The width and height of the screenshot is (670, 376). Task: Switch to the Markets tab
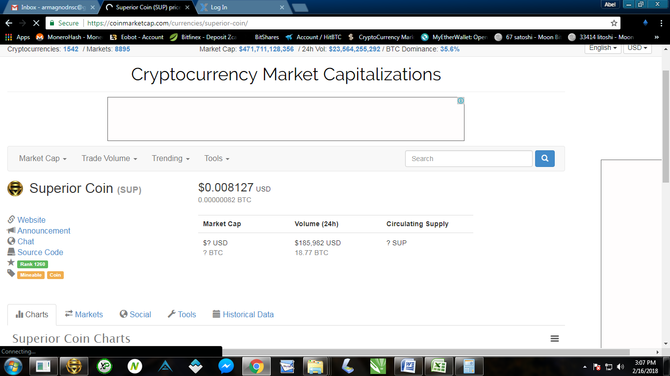pyautogui.click(x=84, y=315)
